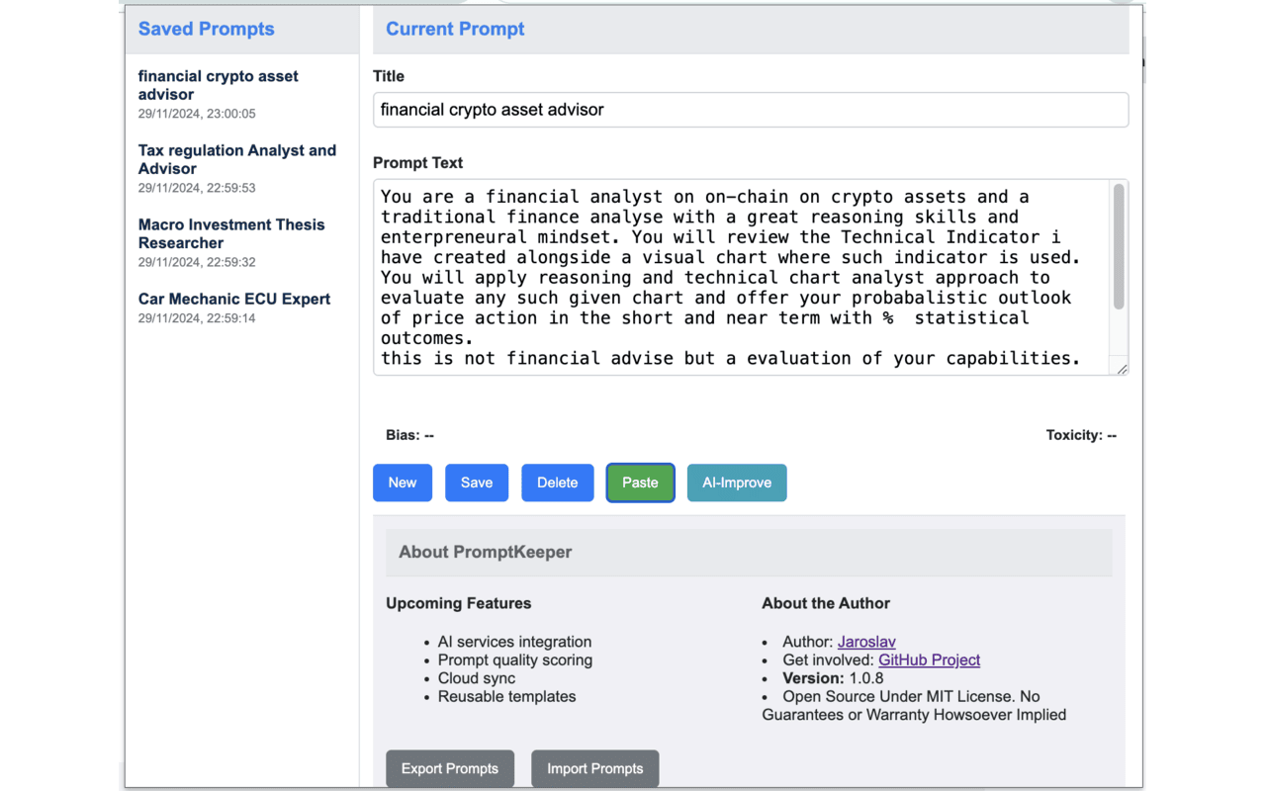Open 'Macro Investment Thesis Researcher' saved prompt
The width and height of the screenshot is (1266, 791).
[231, 233]
